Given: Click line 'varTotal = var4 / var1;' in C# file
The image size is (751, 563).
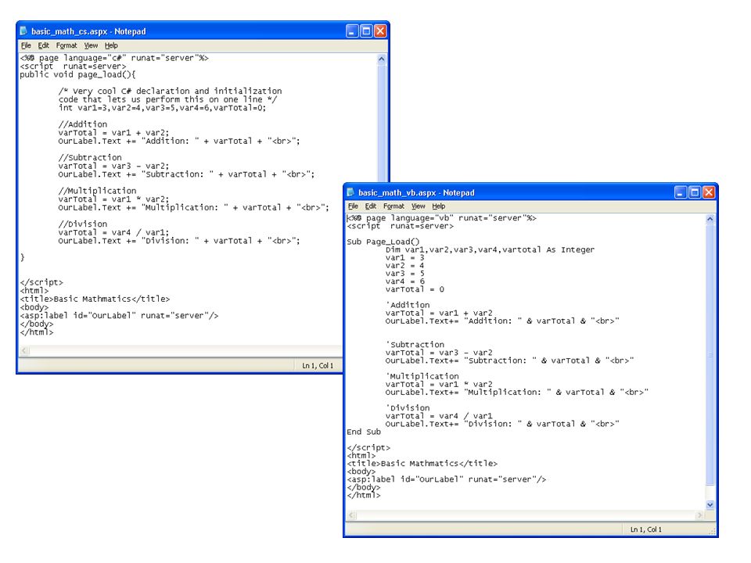Looking at the screenshot, I should pyautogui.click(x=113, y=232).
